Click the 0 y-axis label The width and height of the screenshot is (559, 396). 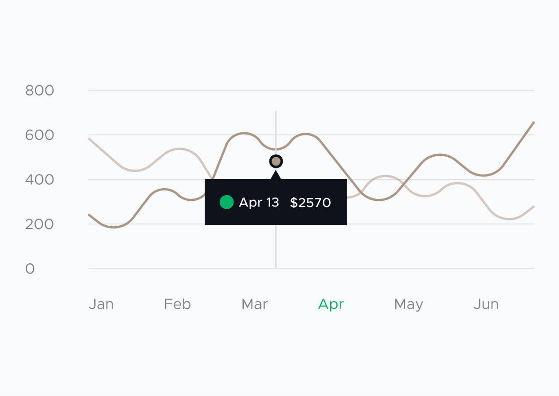coord(30,269)
